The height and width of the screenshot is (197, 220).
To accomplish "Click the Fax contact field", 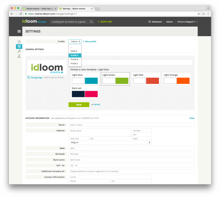I will click(130, 181).
